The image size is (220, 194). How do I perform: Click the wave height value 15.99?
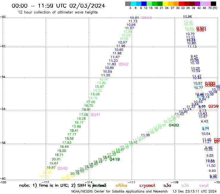pos(77,126)
